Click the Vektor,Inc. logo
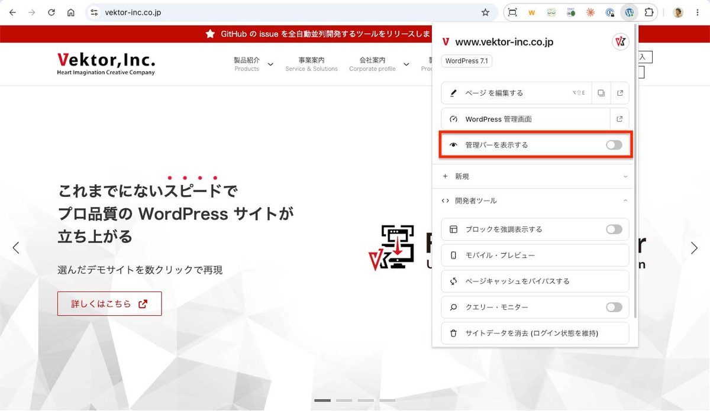Screen dimensions: 710x411 click(x=106, y=64)
